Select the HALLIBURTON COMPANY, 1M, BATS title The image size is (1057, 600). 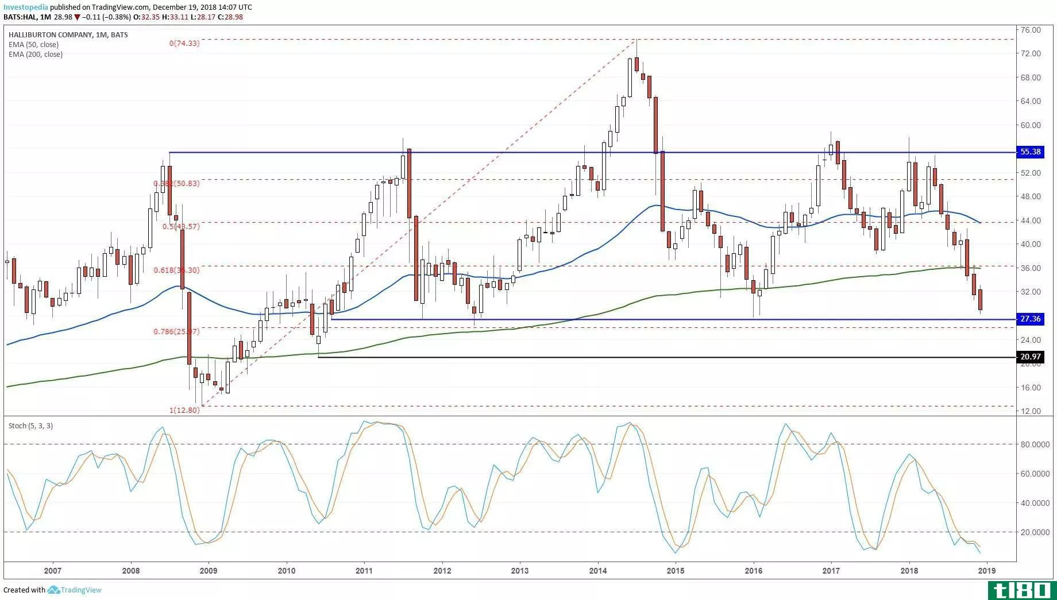pos(68,35)
